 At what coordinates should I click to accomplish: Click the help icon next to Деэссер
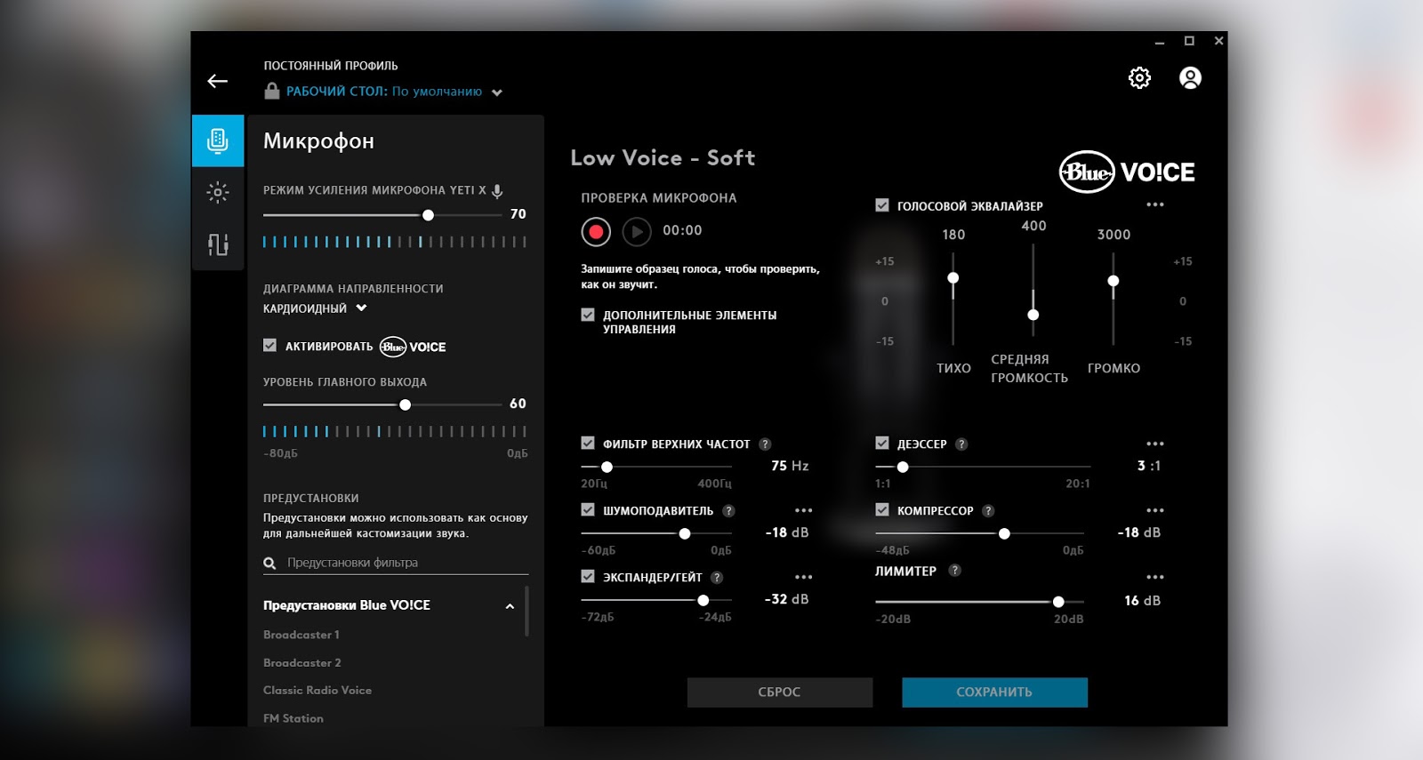point(961,444)
